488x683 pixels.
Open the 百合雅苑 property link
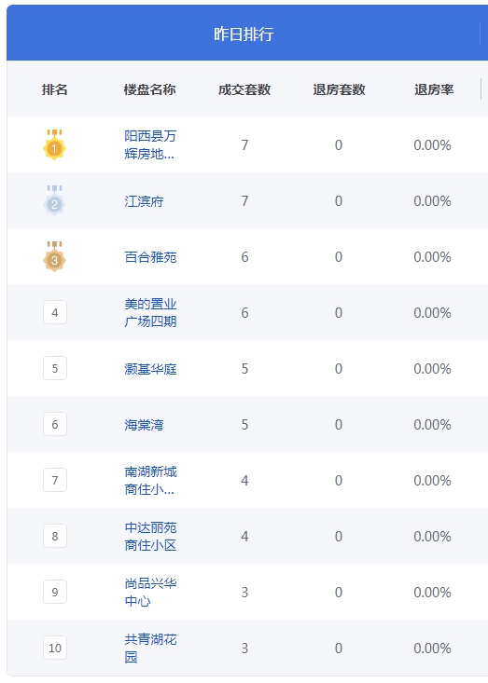pyautogui.click(x=150, y=257)
